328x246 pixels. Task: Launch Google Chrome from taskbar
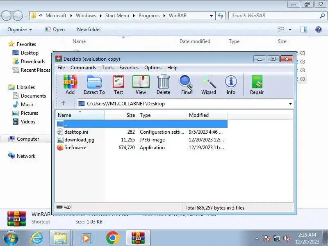point(112,238)
